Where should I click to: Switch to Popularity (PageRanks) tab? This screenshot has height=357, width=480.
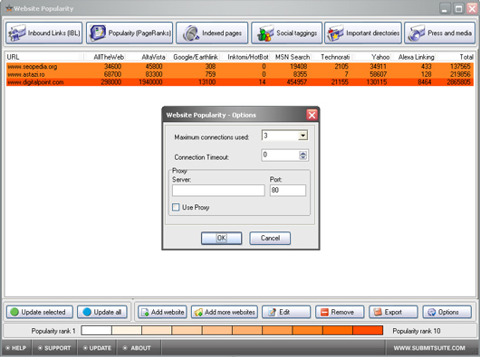point(130,33)
